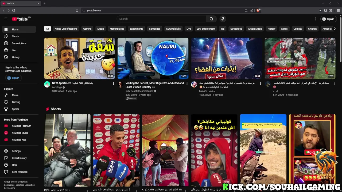The width and height of the screenshot is (342, 192).
Task: Open the Copyright footer link
Action: tap(23, 182)
